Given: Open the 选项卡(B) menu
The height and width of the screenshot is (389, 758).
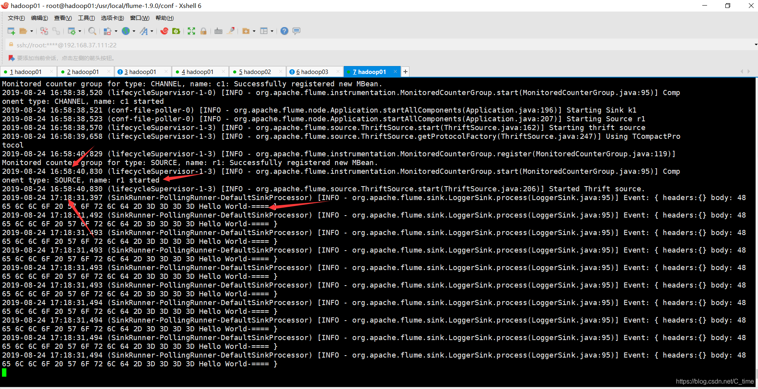Looking at the screenshot, I should 112,18.
